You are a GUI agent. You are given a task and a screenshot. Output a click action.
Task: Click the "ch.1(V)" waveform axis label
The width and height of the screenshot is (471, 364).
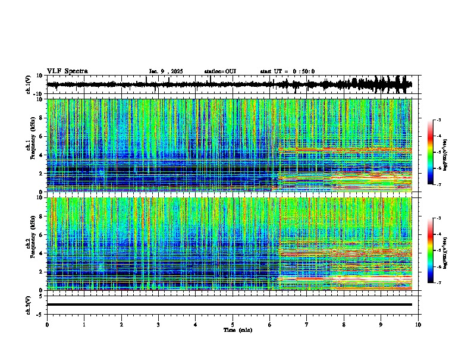tap(29, 84)
